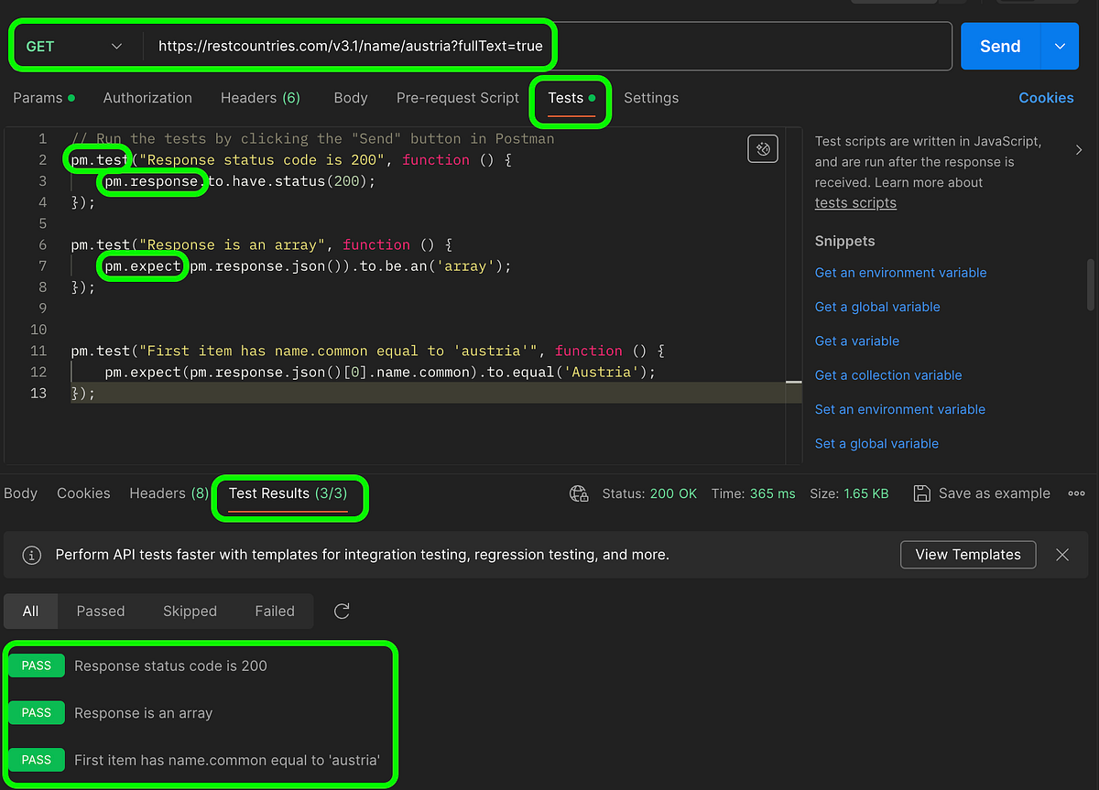Click the View Templates button
The width and height of the screenshot is (1099, 790).
[967, 554]
